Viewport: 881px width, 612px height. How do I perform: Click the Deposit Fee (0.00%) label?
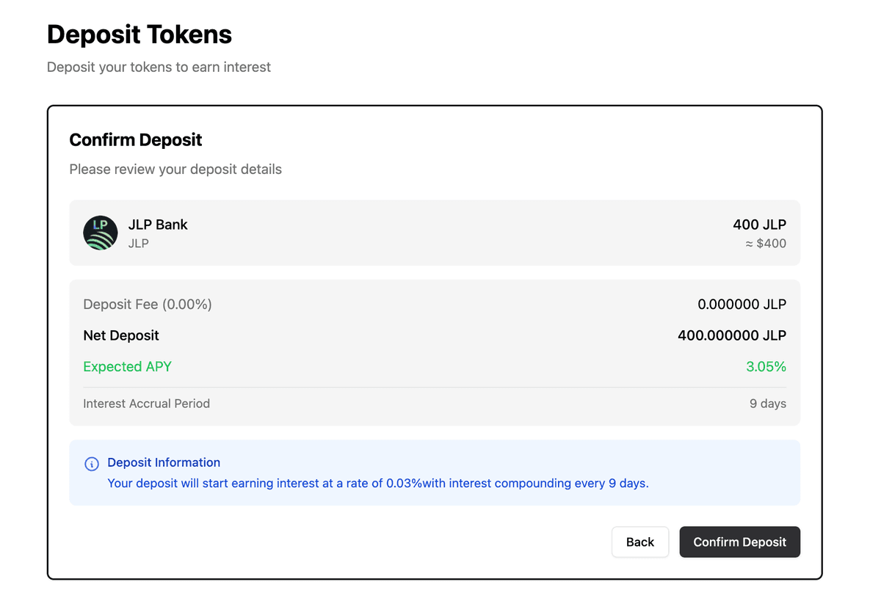[148, 305]
